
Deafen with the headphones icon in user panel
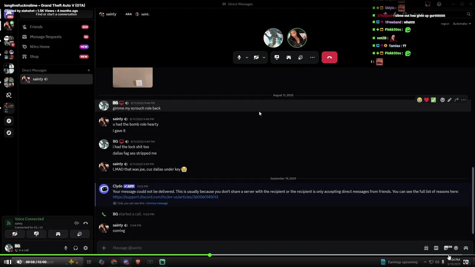tap(76, 248)
